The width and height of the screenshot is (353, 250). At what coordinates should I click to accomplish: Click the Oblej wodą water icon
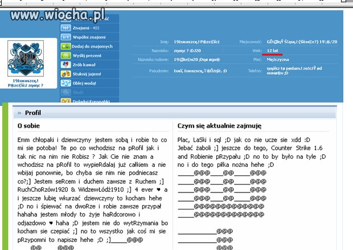coord(65,83)
